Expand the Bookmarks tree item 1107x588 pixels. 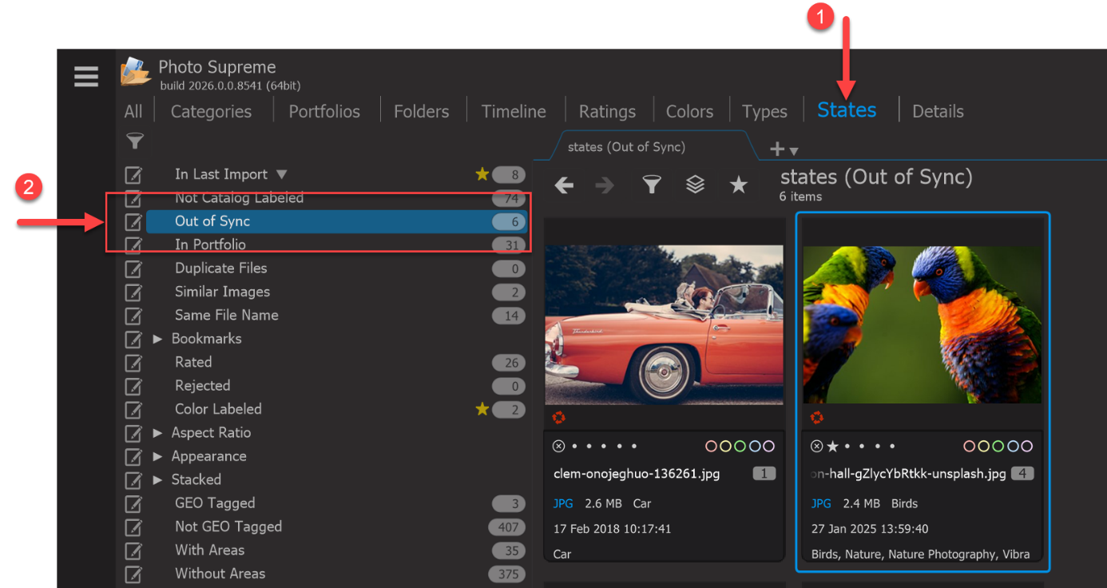pos(157,339)
